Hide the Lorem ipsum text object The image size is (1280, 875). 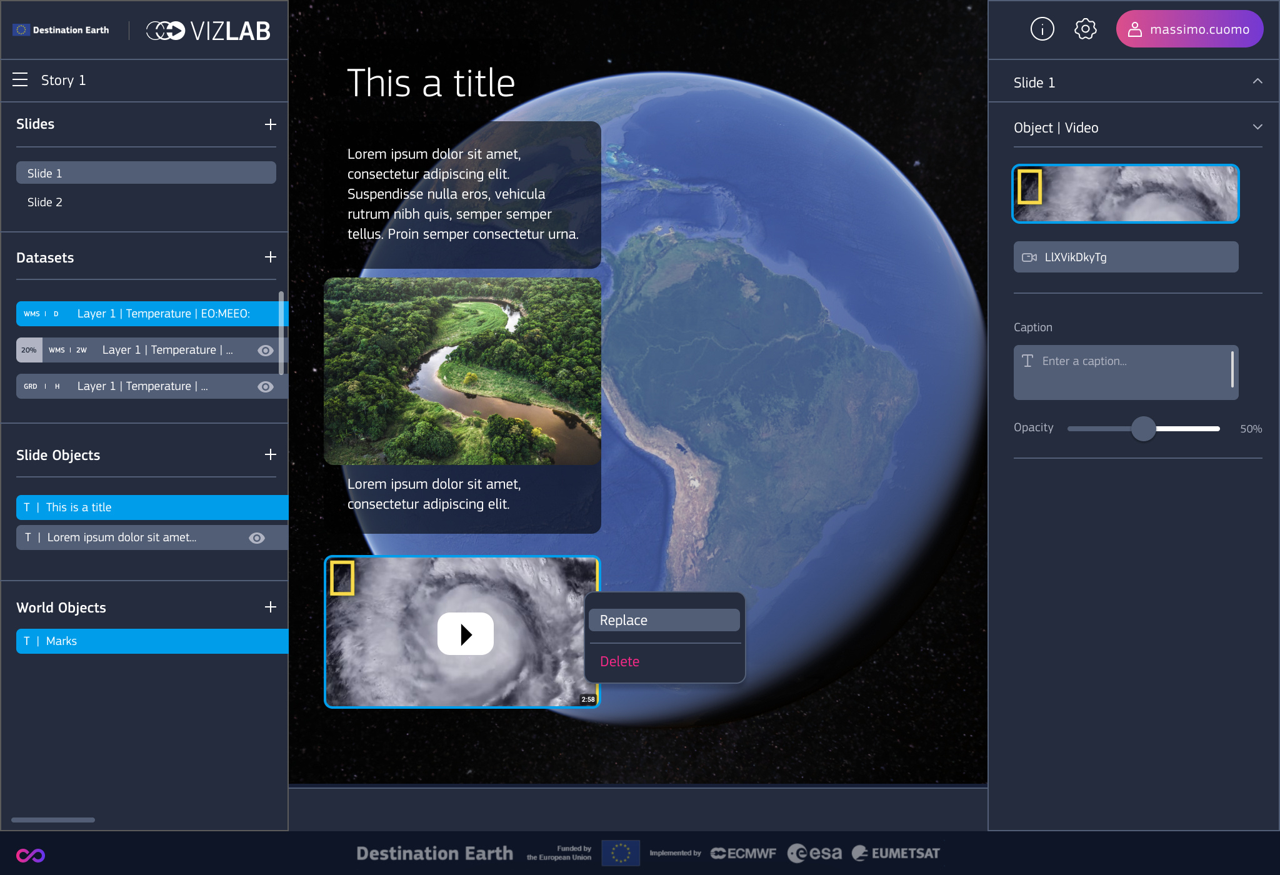[x=257, y=538]
